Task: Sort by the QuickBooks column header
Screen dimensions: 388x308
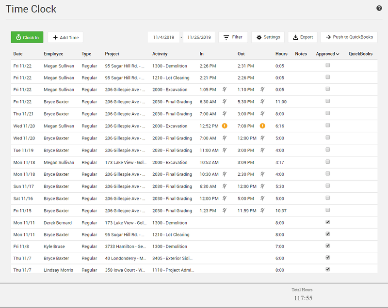Action: pos(360,54)
